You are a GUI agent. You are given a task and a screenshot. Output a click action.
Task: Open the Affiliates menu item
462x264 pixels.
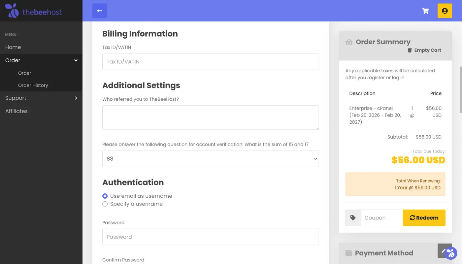point(16,111)
